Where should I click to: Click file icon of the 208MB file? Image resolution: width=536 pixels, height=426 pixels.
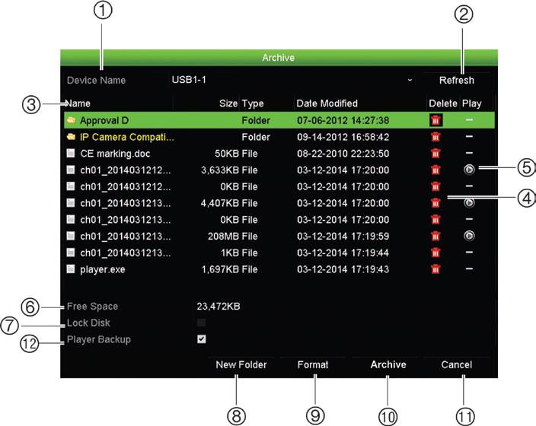(71, 236)
